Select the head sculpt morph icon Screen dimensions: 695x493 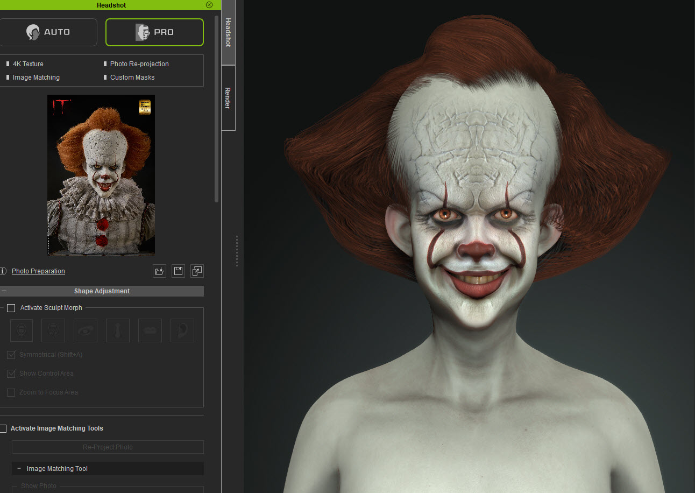point(22,330)
